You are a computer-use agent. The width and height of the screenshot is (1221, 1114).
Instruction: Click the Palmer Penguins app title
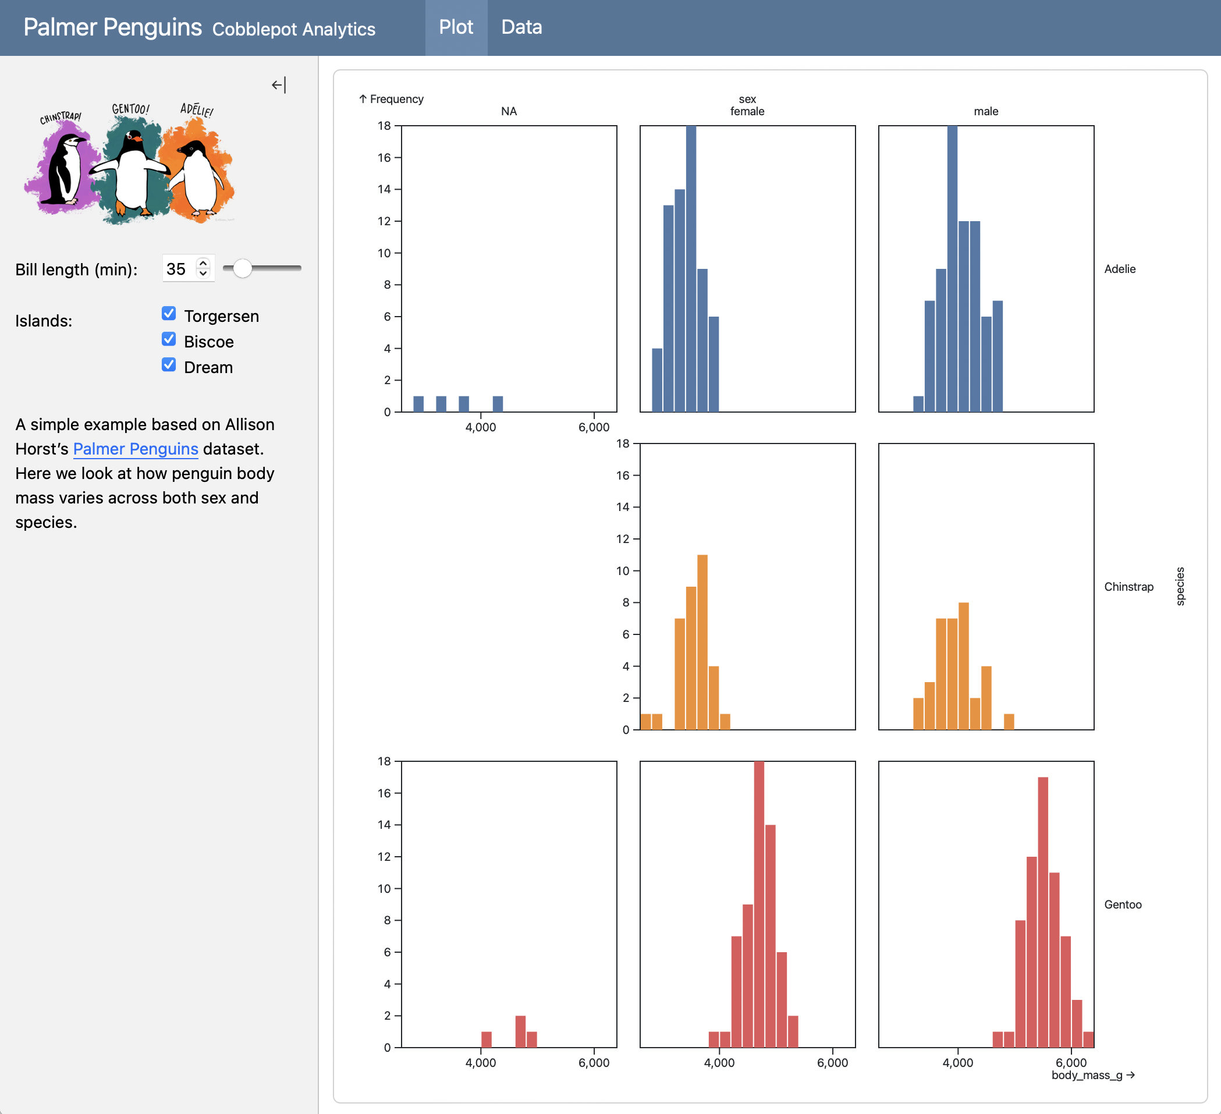113,27
